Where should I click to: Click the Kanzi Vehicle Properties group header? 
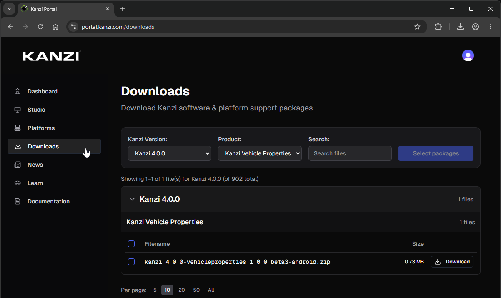[301, 222]
